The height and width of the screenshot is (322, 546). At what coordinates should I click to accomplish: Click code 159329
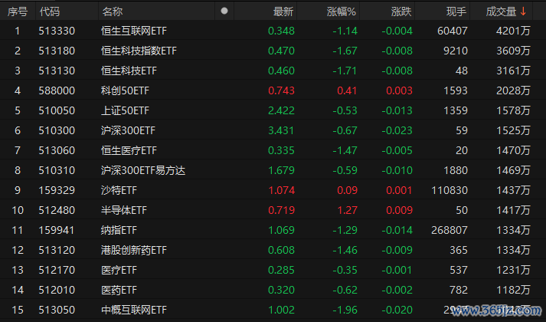click(57, 190)
